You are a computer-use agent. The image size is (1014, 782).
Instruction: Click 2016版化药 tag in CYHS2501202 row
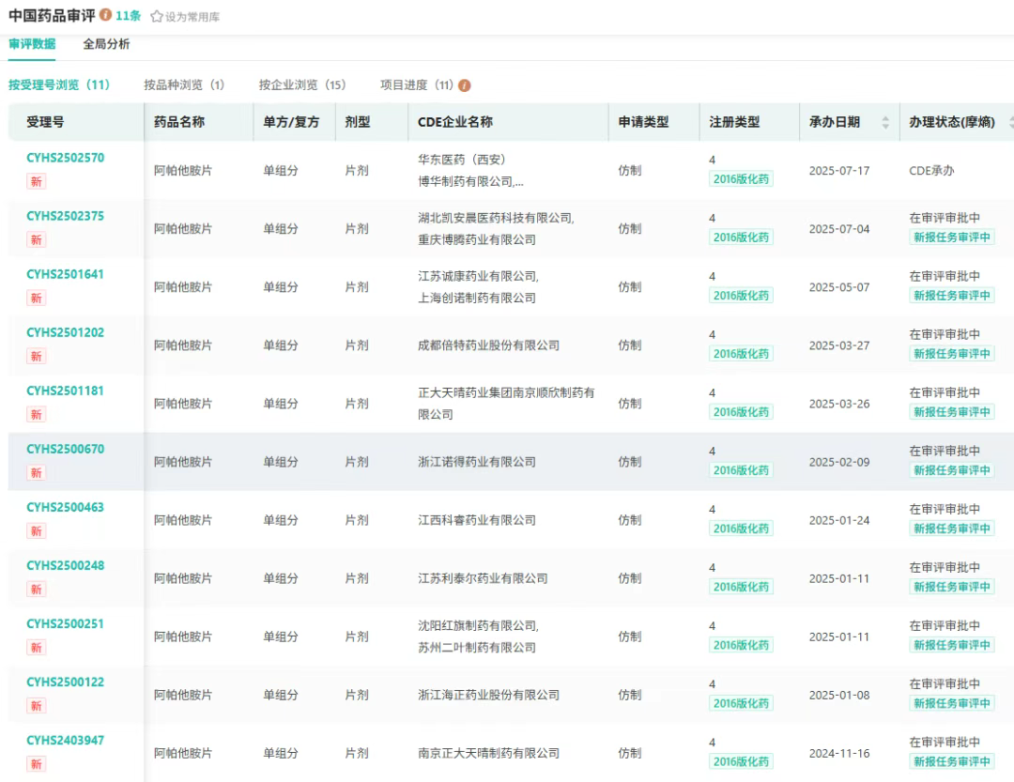(741, 354)
